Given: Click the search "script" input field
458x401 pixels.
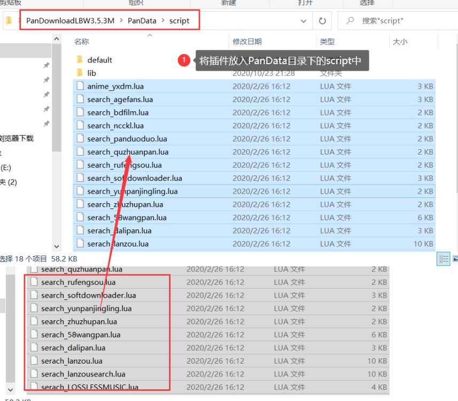Looking at the screenshot, I should coord(398,21).
